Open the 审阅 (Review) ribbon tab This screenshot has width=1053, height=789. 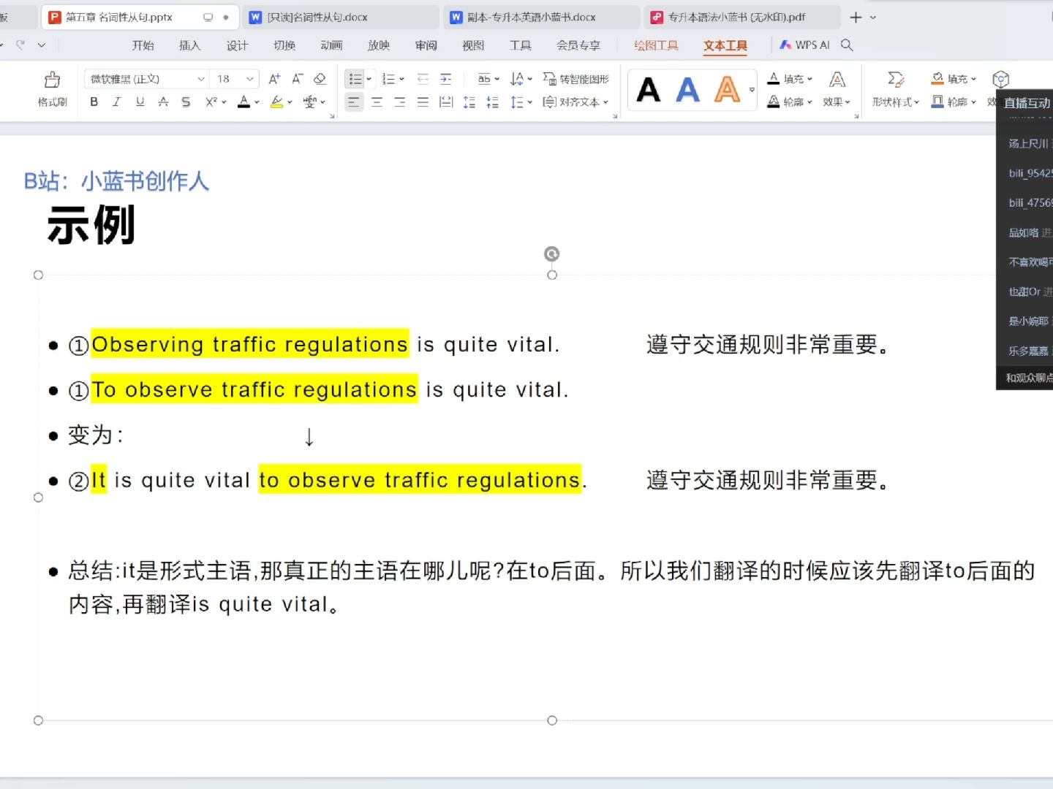pos(426,45)
